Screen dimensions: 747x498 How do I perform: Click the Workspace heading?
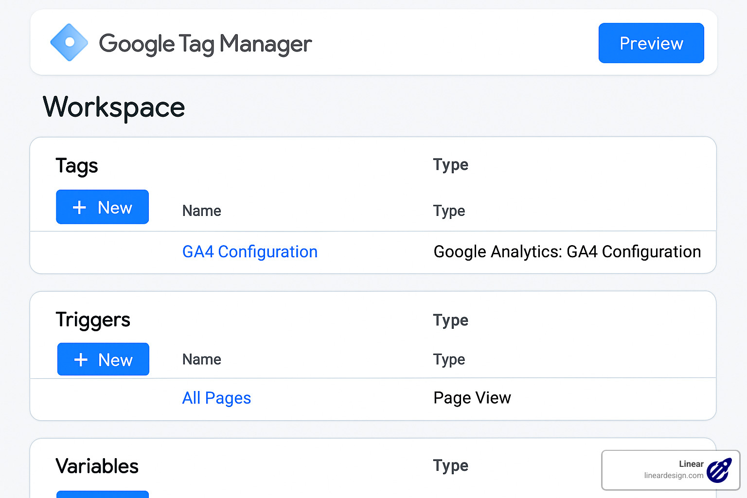(x=113, y=107)
